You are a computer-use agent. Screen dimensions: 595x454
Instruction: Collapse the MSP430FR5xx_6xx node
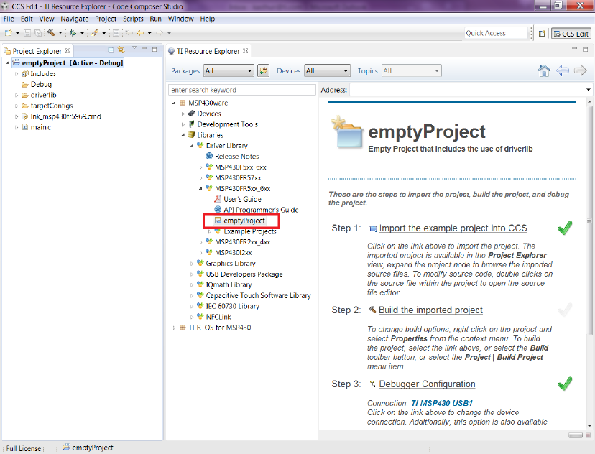pos(200,188)
